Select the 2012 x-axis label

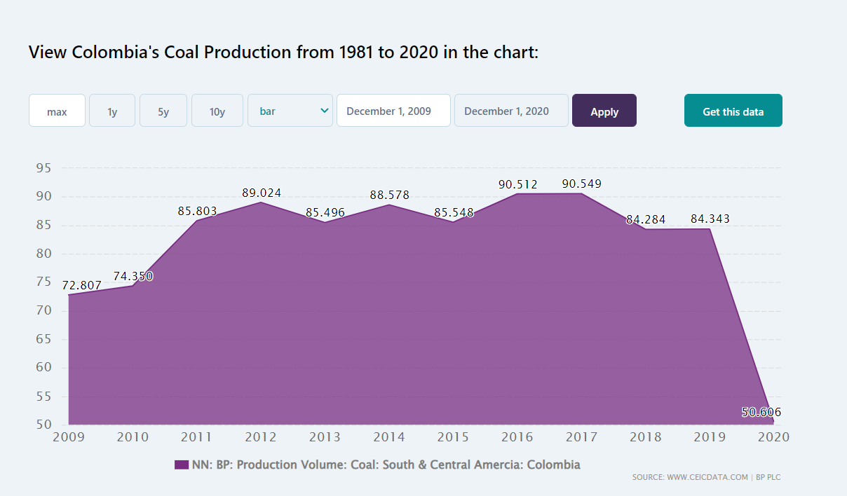coord(261,437)
